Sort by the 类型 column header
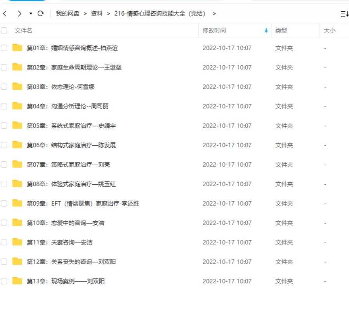Screen dimensions: 349x318 [x=281, y=31]
